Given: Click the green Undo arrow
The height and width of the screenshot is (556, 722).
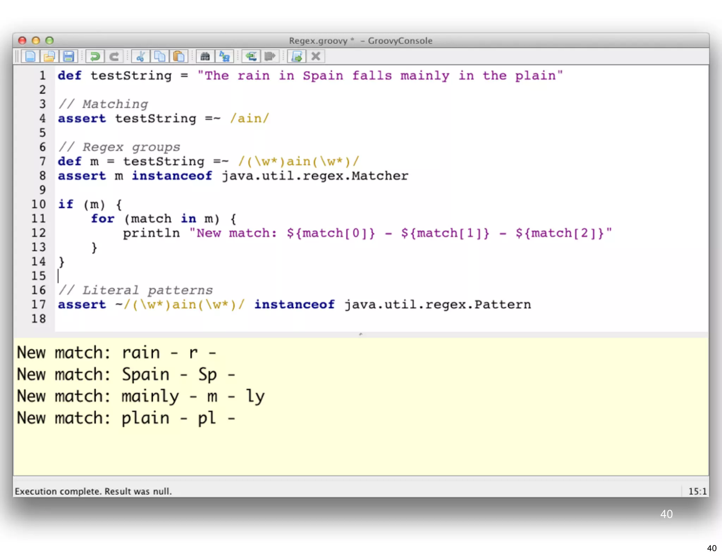Looking at the screenshot, I should click(95, 56).
